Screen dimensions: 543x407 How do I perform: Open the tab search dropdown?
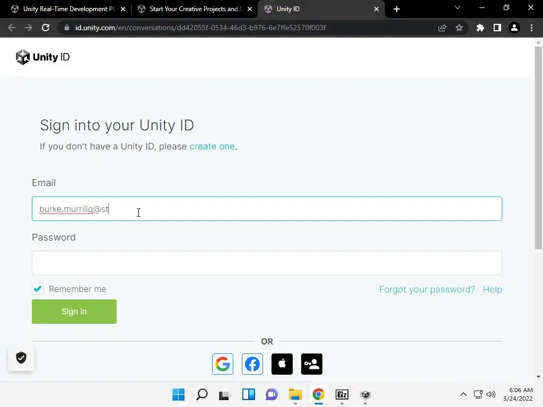click(458, 7)
